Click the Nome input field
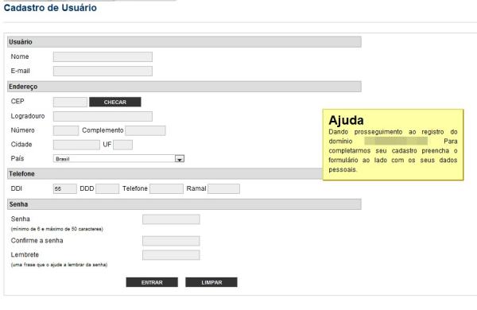This screenshot has width=477, height=310. pyautogui.click(x=103, y=56)
